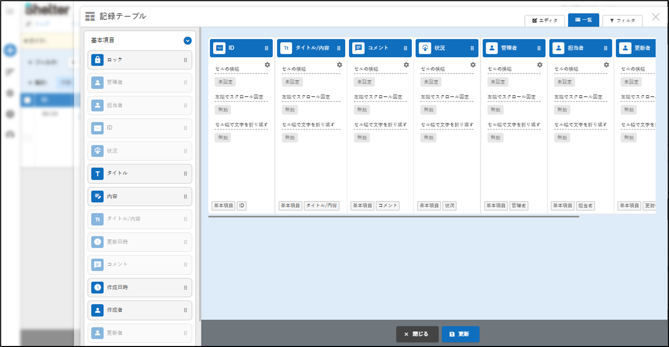Click the 内容 item's edit icon
The height and width of the screenshot is (347, 669).
pyautogui.click(x=97, y=197)
